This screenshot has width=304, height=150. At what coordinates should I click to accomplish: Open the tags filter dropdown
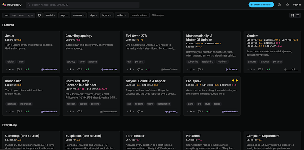[64, 15]
